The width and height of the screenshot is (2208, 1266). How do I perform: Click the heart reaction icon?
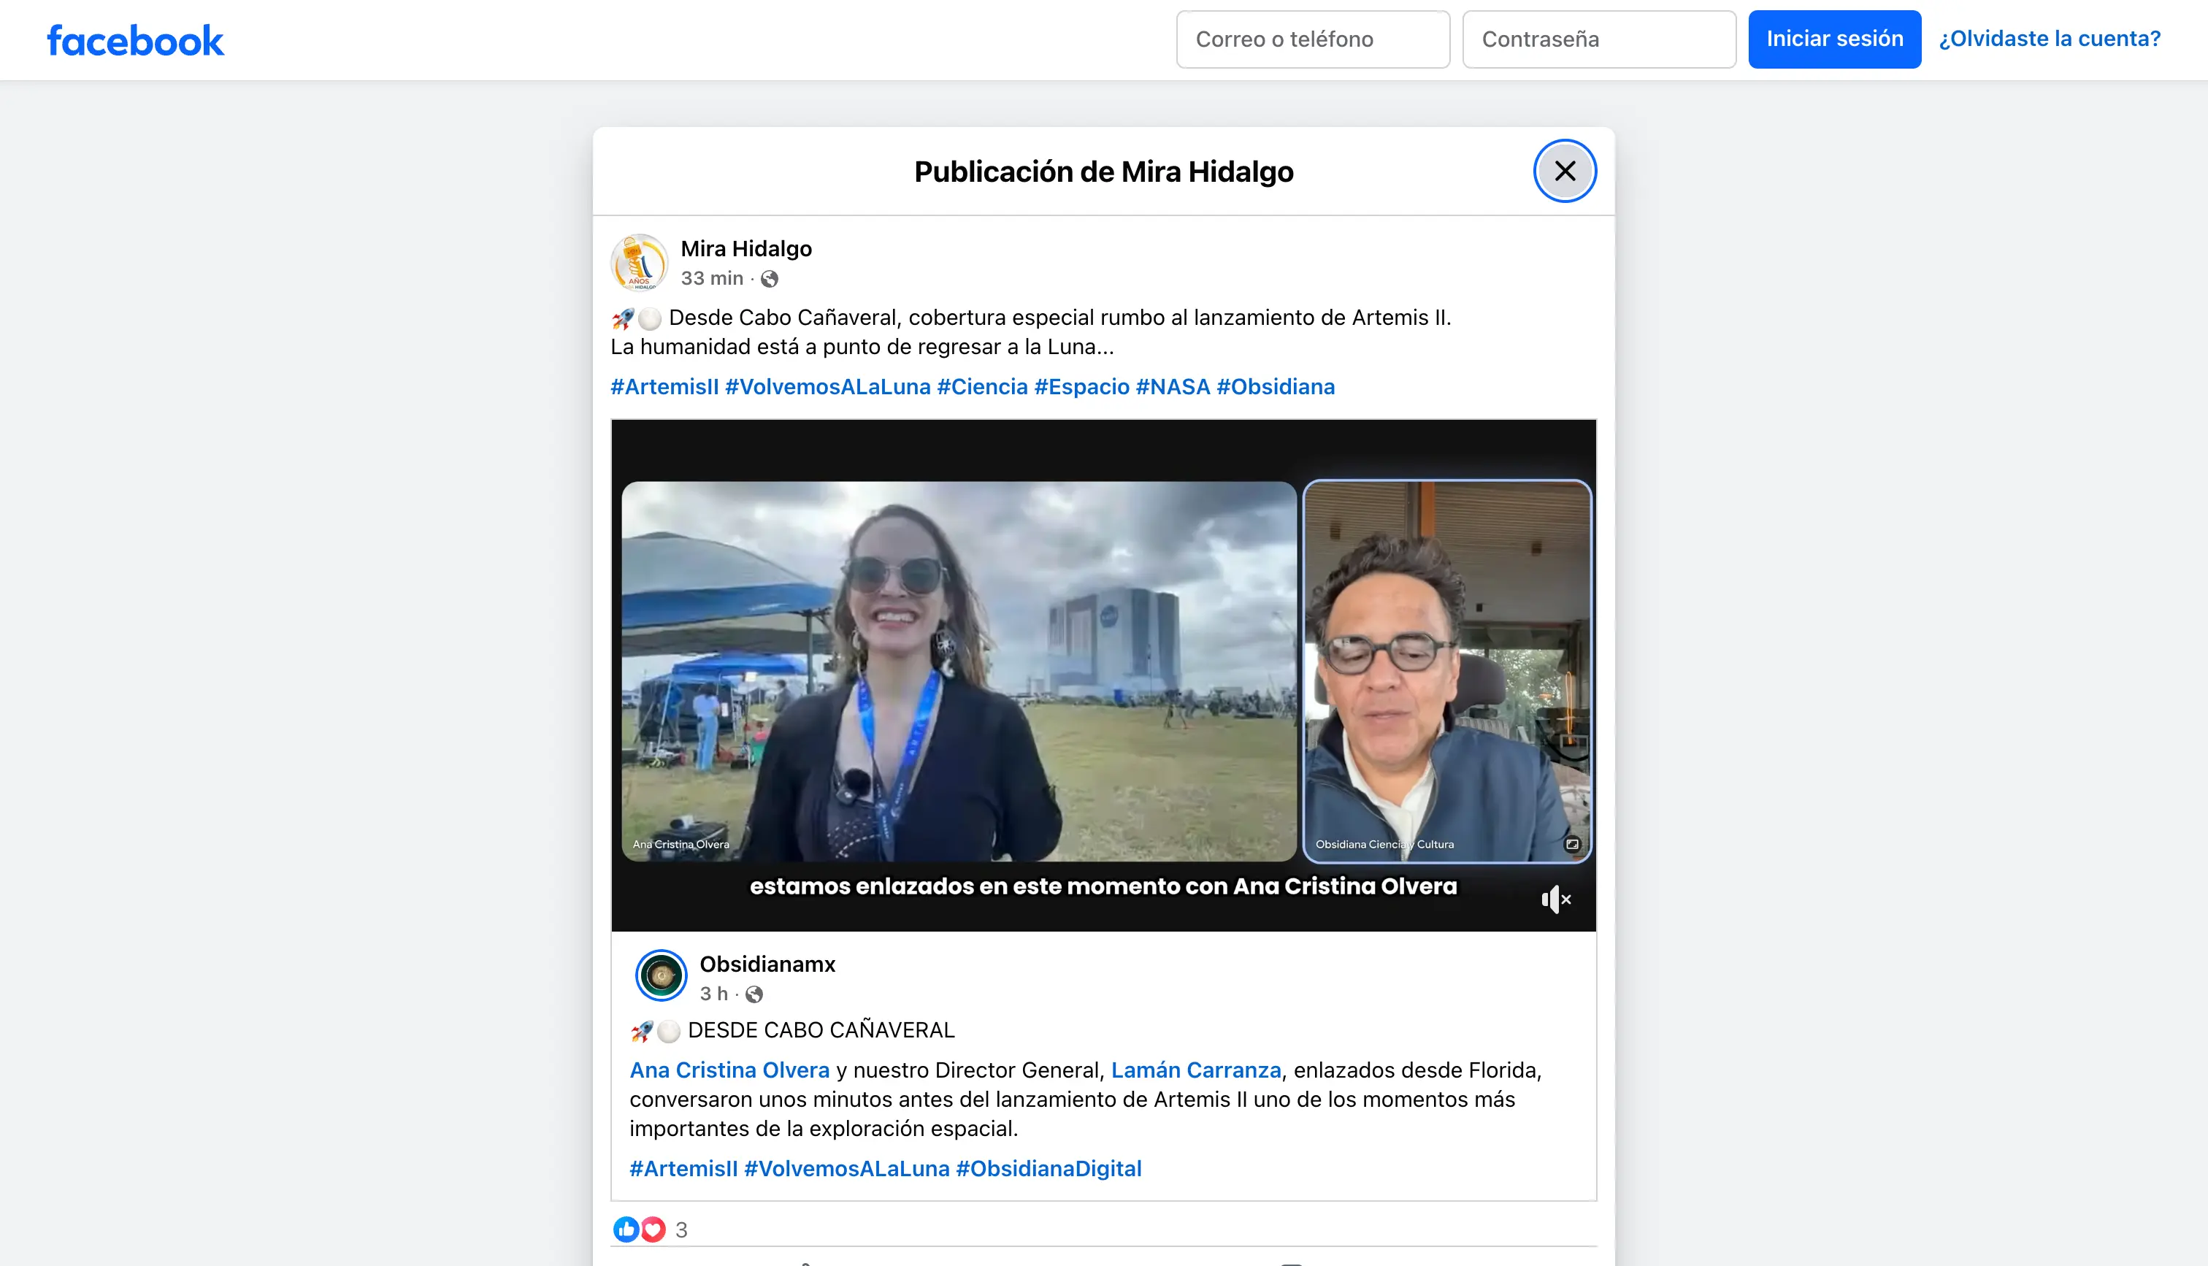point(653,1229)
